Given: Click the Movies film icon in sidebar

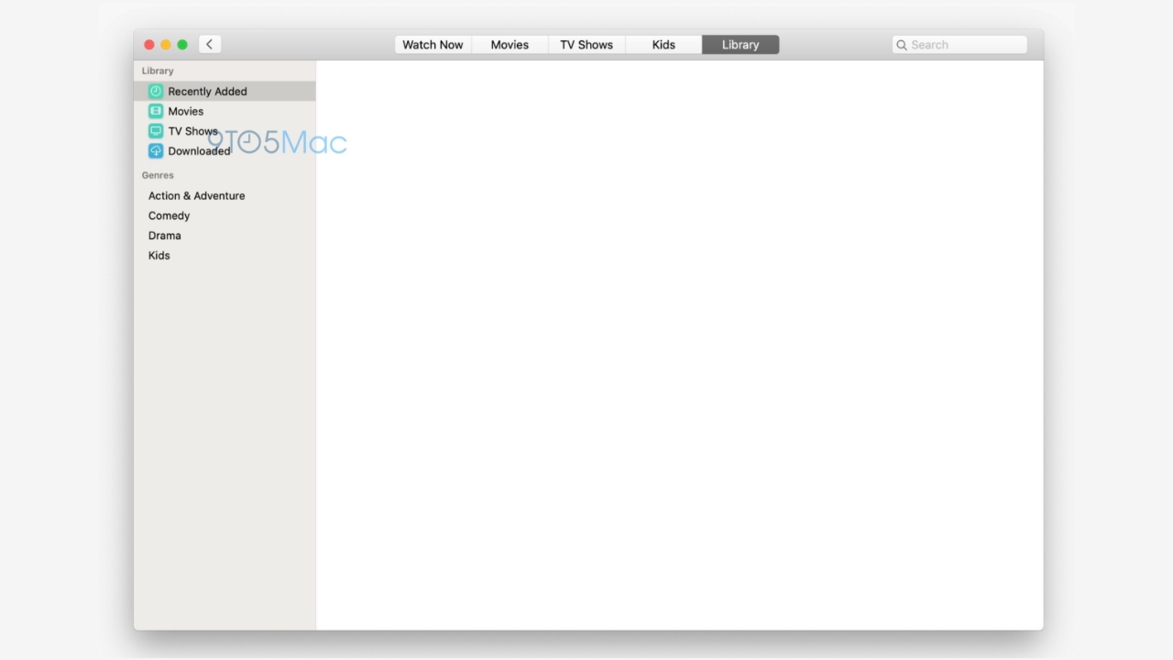Looking at the screenshot, I should [x=156, y=111].
